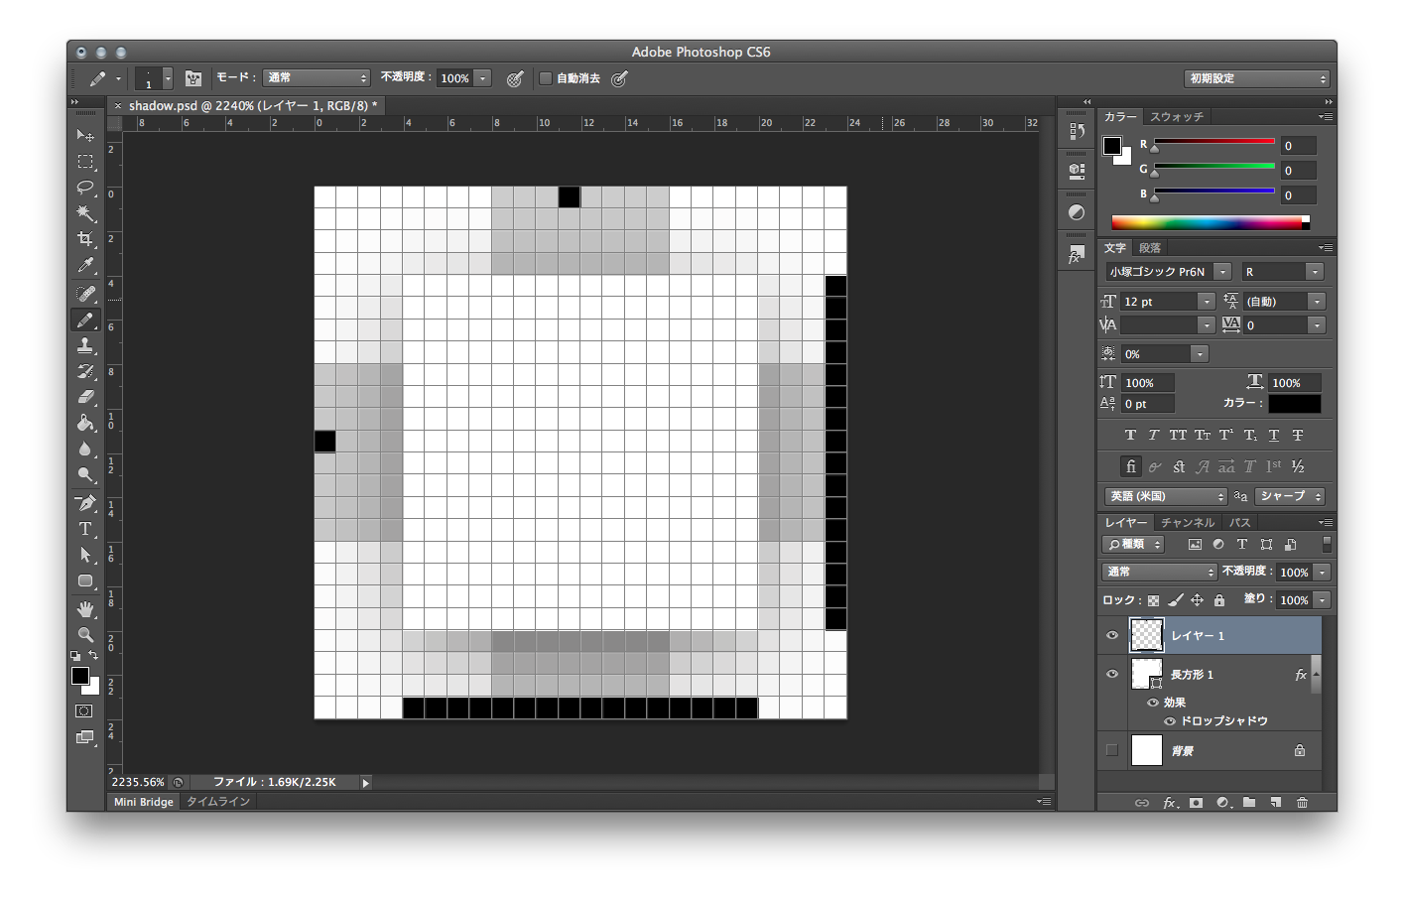
Task: Select the Type tool
Action: pyautogui.click(x=85, y=529)
